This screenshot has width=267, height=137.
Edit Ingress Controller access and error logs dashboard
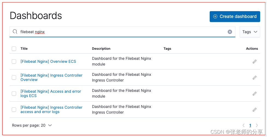[254, 110]
